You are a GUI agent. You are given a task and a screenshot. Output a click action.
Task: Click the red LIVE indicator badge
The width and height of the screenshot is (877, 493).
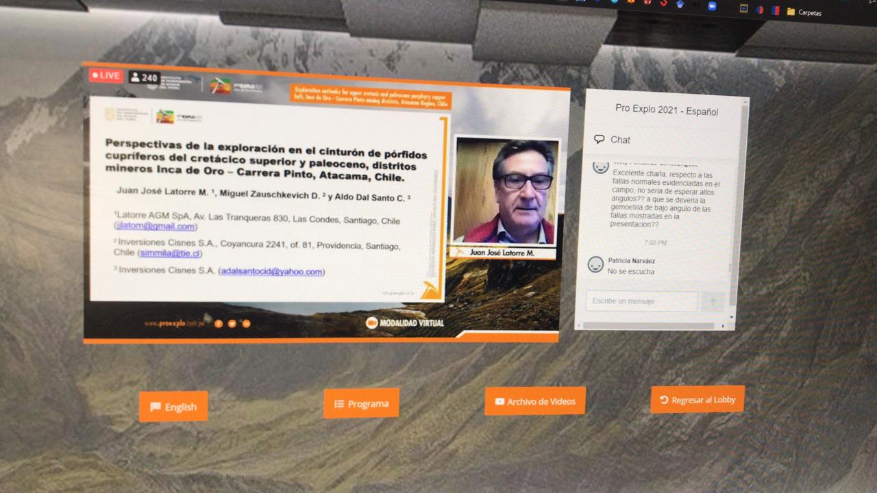pos(106,75)
